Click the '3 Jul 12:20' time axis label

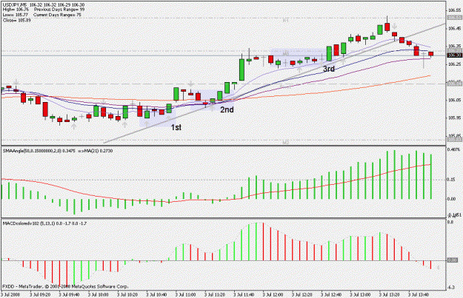tap(302, 294)
